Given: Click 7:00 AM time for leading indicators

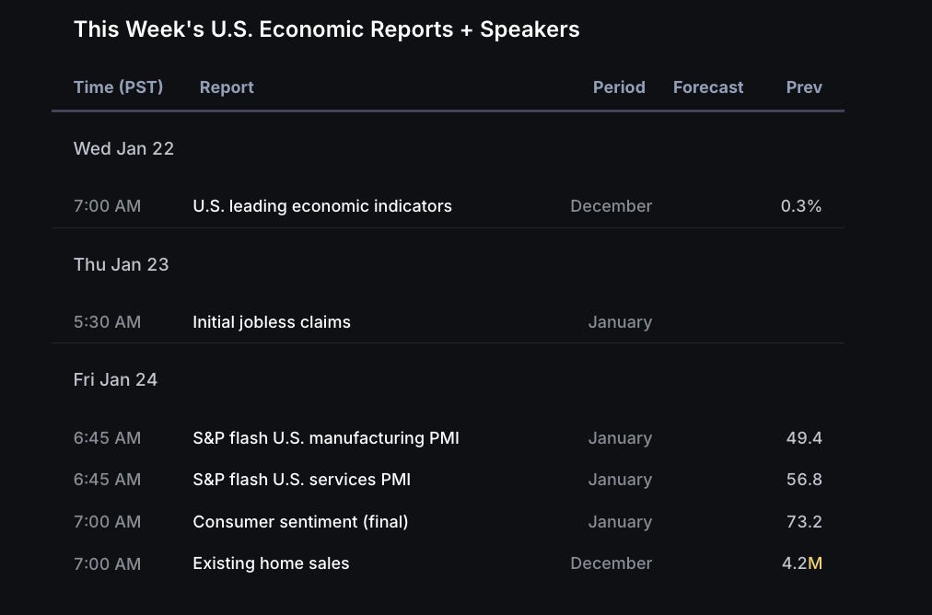Looking at the screenshot, I should (x=107, y=206).
